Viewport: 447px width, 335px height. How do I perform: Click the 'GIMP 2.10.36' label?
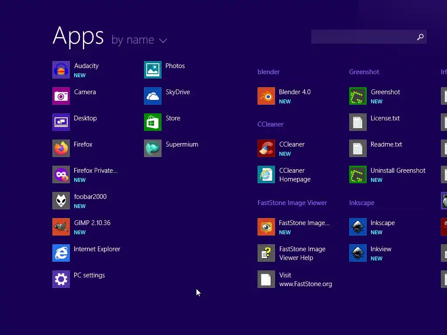92,223
